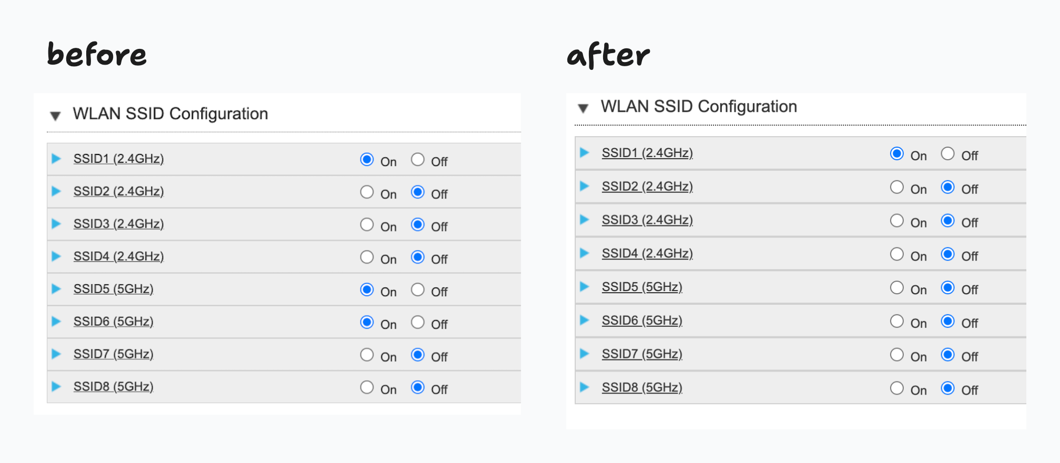Viewport: 1060px width, 463px height.
Task: Enable SSID8 (5GHz) On radio in before panel
Action: (367, 387)
